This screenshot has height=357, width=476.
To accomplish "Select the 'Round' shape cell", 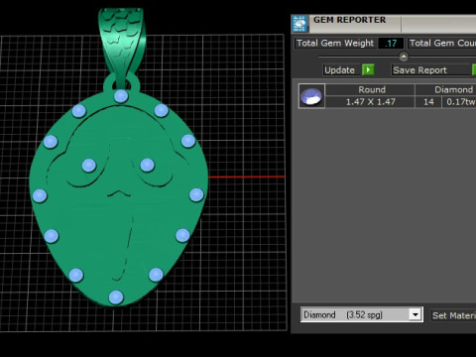I will click(x=370, y=89).
